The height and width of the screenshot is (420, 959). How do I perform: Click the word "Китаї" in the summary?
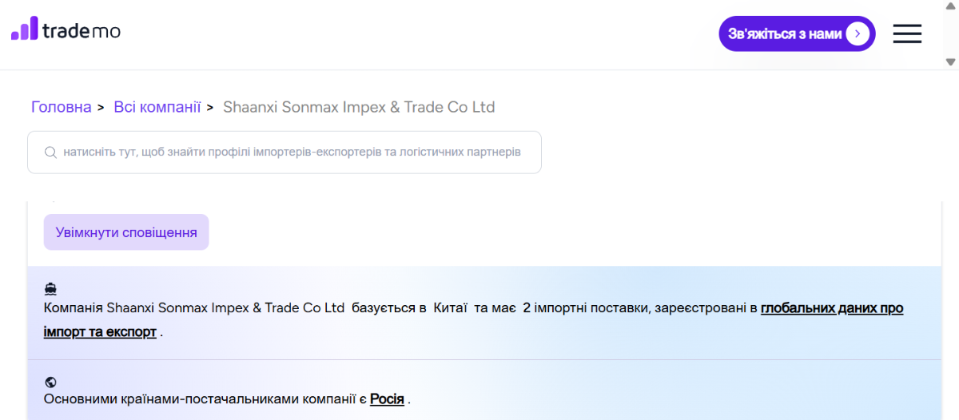click(450, 307)
